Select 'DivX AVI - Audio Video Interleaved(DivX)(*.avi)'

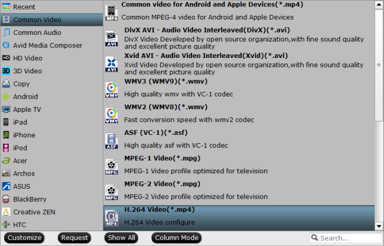(239, 38)
